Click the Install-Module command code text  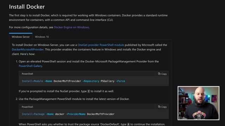click(x=73, y=81)
